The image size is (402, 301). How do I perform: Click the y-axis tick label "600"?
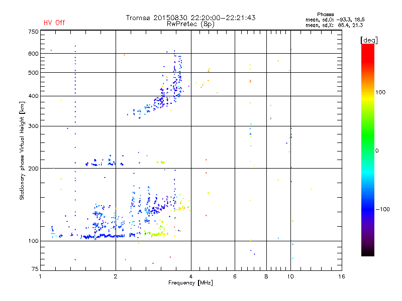(x=33, y=54)
